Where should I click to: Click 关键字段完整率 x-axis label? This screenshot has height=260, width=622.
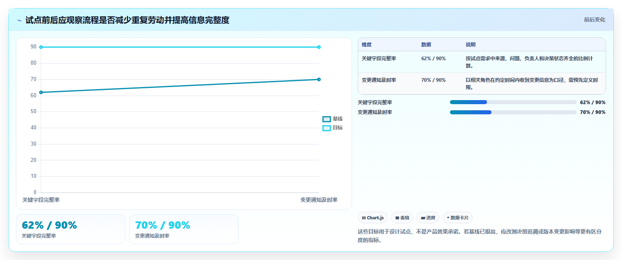coord(41,200)
